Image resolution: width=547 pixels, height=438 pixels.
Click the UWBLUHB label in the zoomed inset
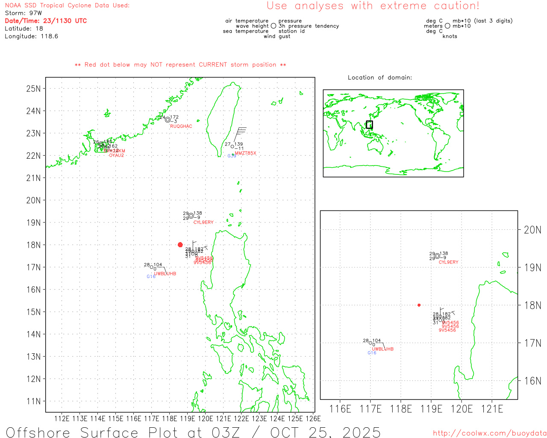(x=382, y=349)
